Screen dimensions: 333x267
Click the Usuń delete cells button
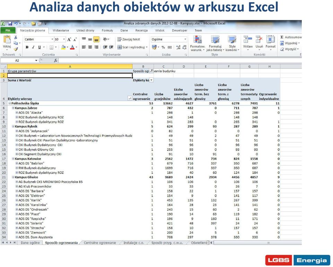pyautogui.click(x=259, y=43)
